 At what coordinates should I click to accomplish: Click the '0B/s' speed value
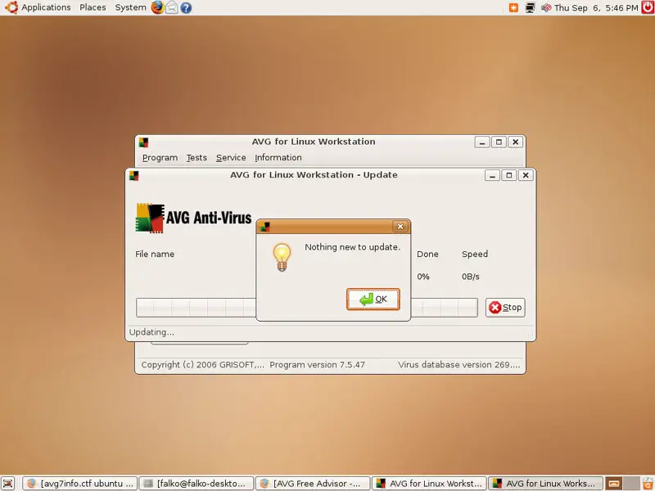[471, 277]
